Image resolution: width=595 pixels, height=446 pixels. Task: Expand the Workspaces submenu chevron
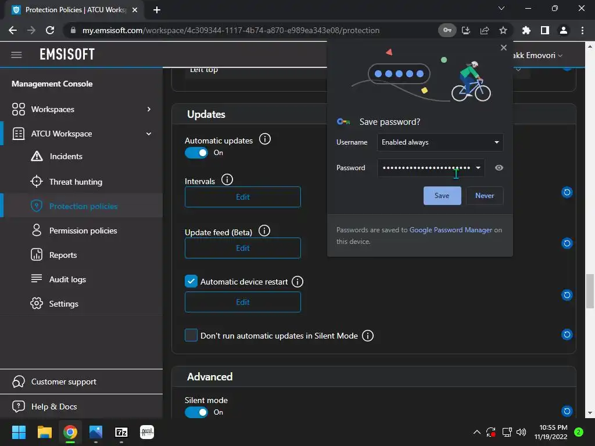click(149, 109)
